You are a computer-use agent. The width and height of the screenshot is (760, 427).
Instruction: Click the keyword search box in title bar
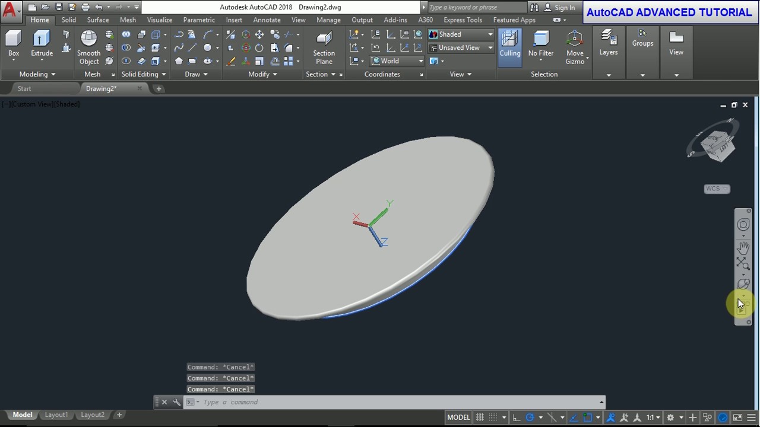point(477,8)
